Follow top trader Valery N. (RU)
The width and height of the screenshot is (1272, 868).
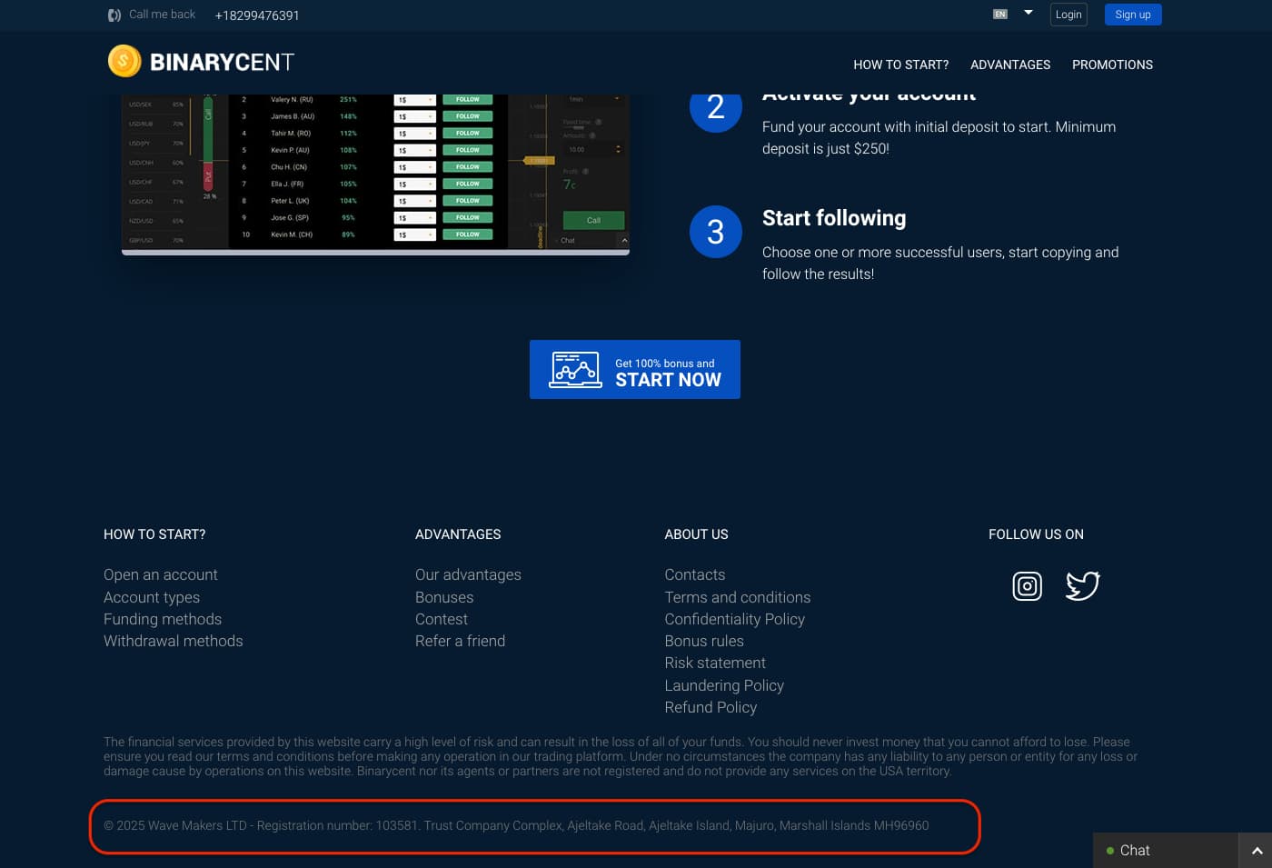click(467, 99)
